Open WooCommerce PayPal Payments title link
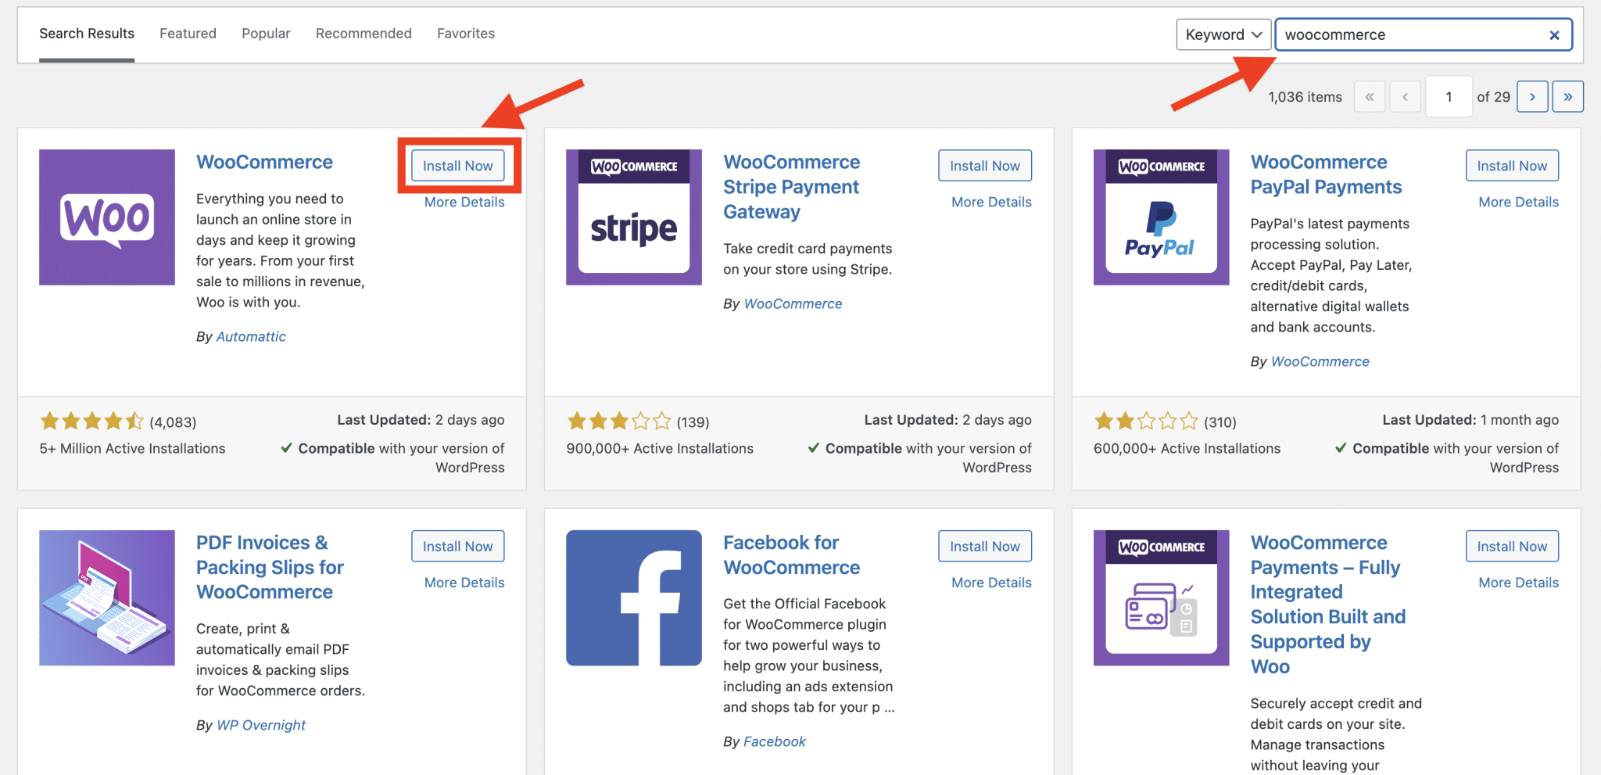 (x=1326, y=174)
